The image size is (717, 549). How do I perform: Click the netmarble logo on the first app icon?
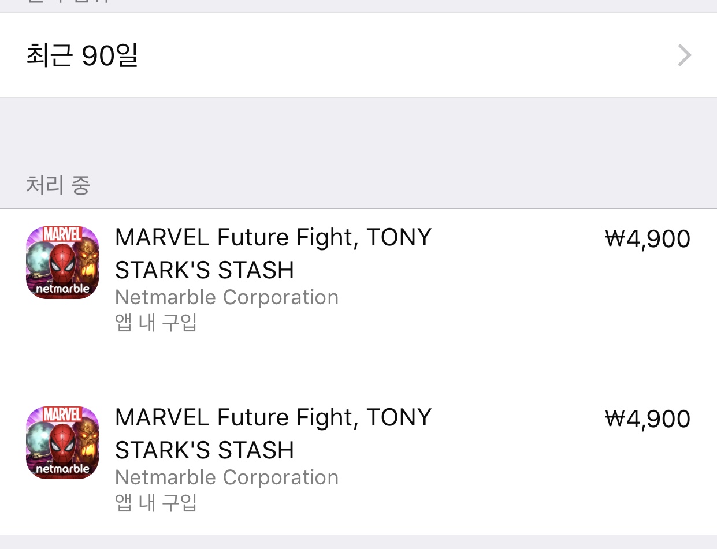click(x=62, y=289)
